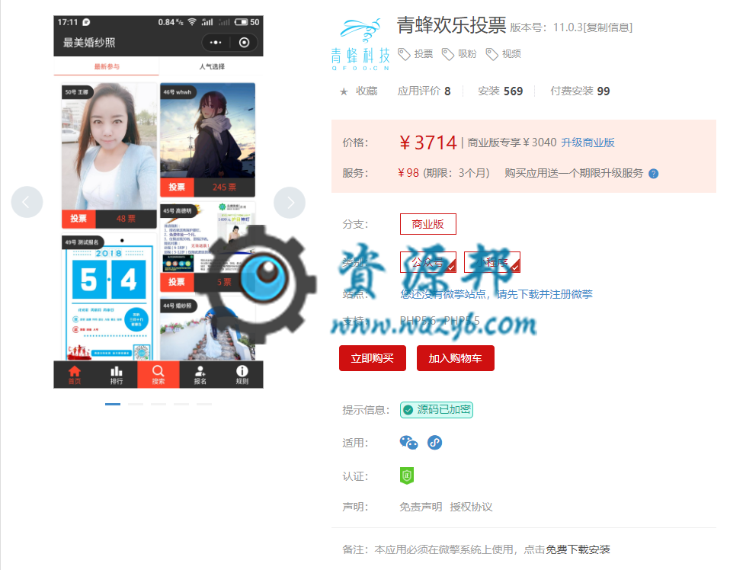Select the last carousel indicator dash

(204, 404)
